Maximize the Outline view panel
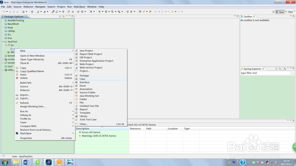The image size is (296, 166). (x=294, y=16)
